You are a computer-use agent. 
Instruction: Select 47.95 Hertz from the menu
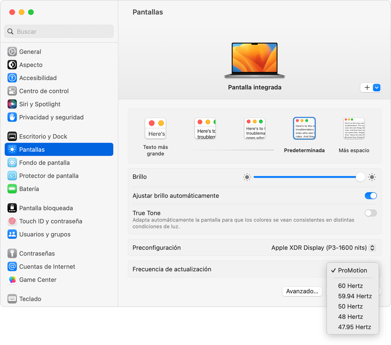(x=354, y=327)
